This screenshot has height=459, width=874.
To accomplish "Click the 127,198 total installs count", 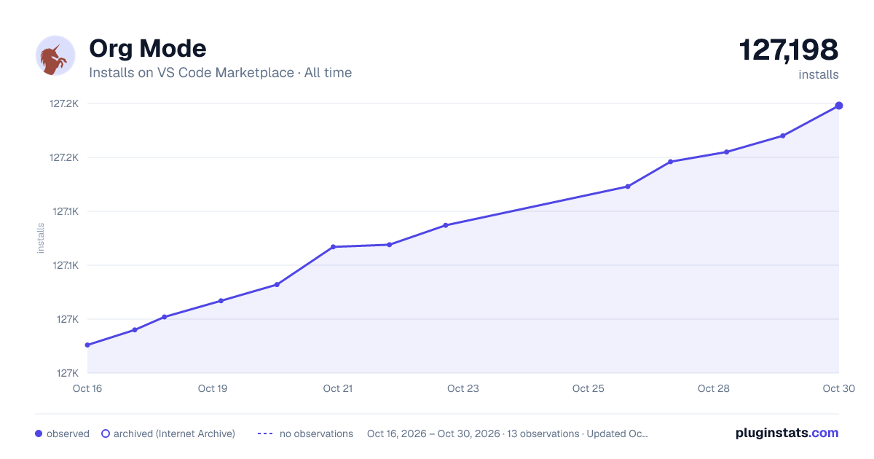I will click(789, 50).
